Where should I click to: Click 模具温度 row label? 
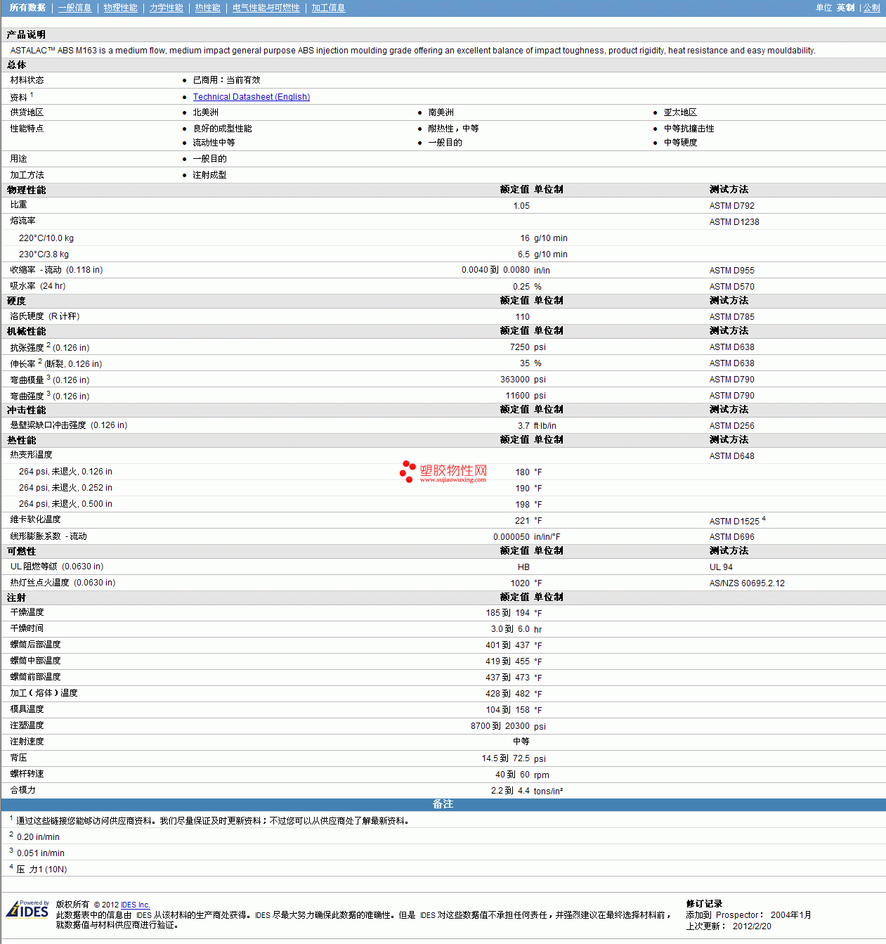[x=27, y=709]
